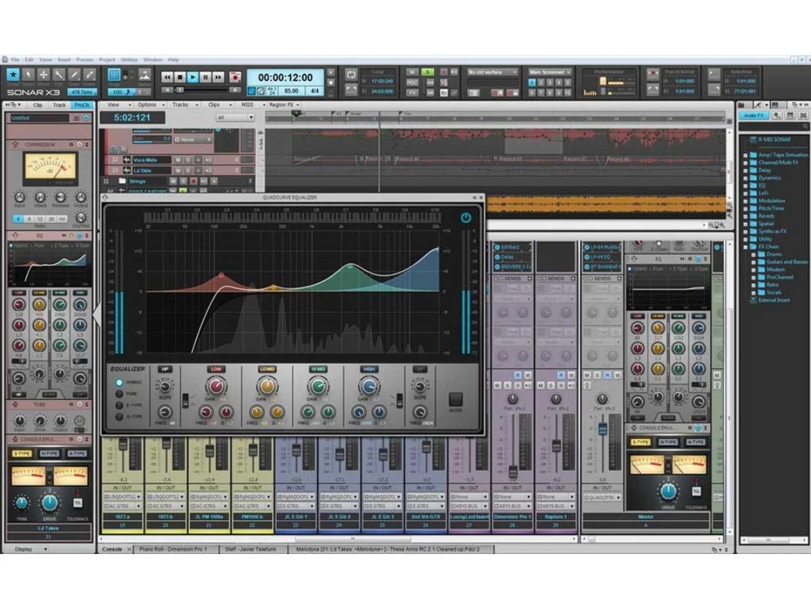The height and width of the screenshot is (608, 811).
Task: Open the Options dropdown menu
Action: (x=149, y=105)
